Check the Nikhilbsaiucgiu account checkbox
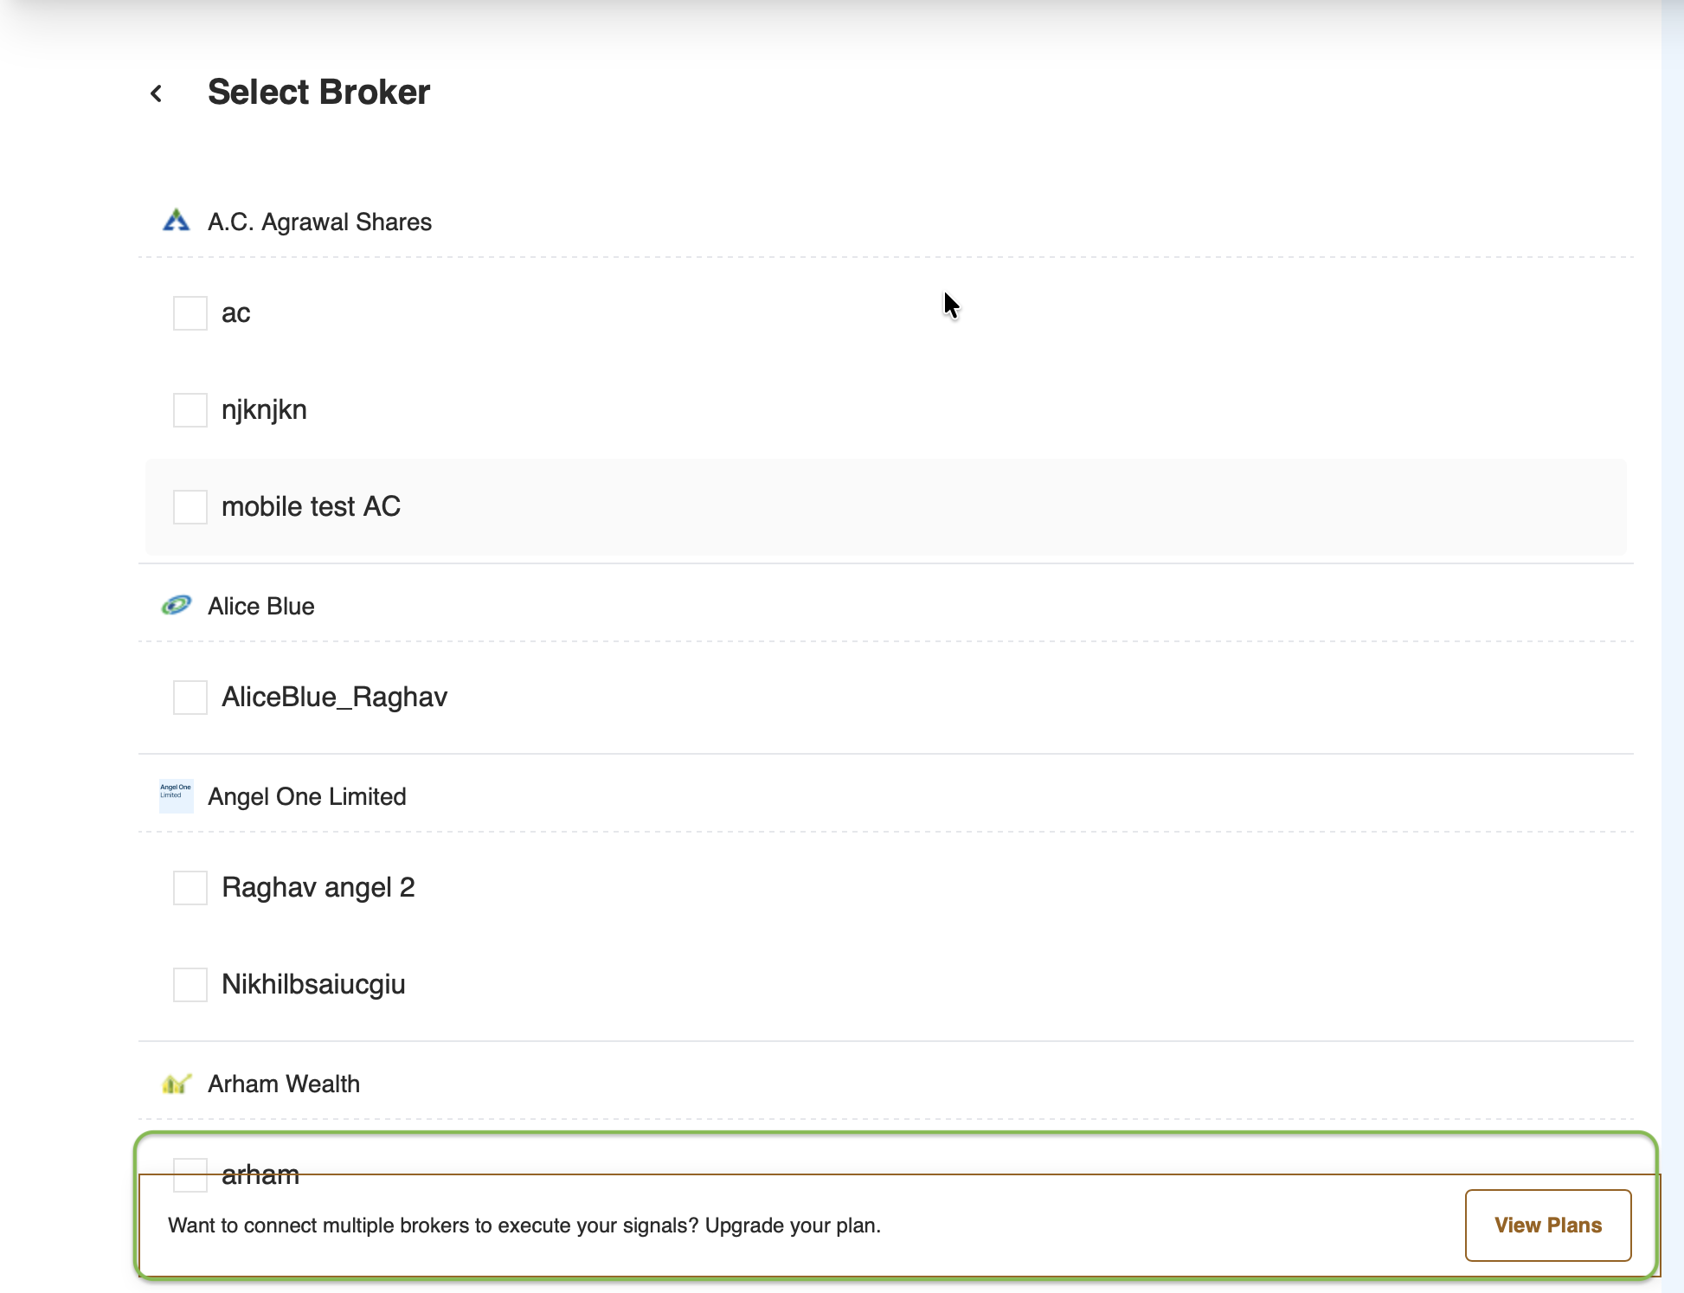1684x1293 pixels. tap(190, 985)
